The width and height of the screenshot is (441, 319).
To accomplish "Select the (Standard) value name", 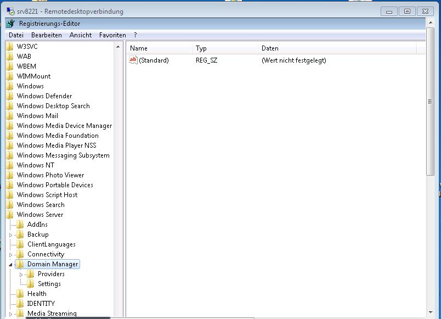I will click(x=154, y=60).
